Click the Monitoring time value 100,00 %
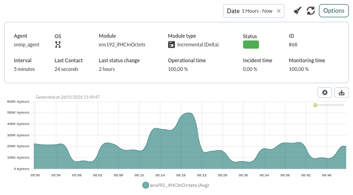353x195 pixels. (299, 69)
